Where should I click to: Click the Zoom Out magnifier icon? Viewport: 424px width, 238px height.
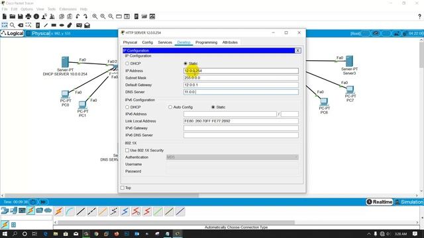click(111, 17)
